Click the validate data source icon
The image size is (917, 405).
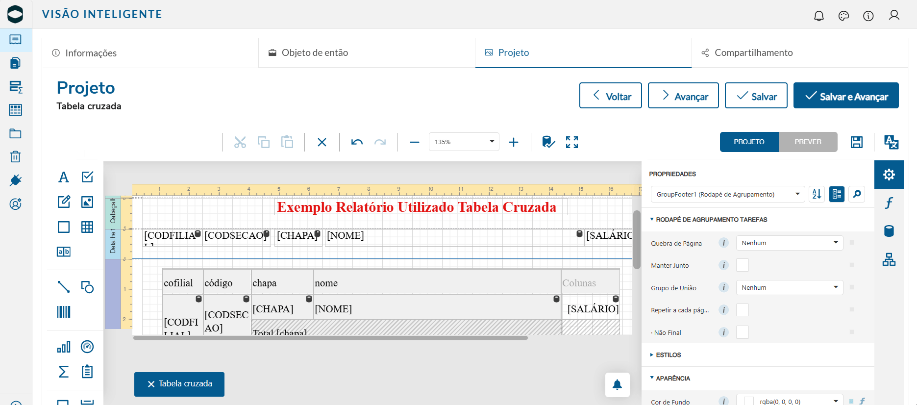[548, 142]
